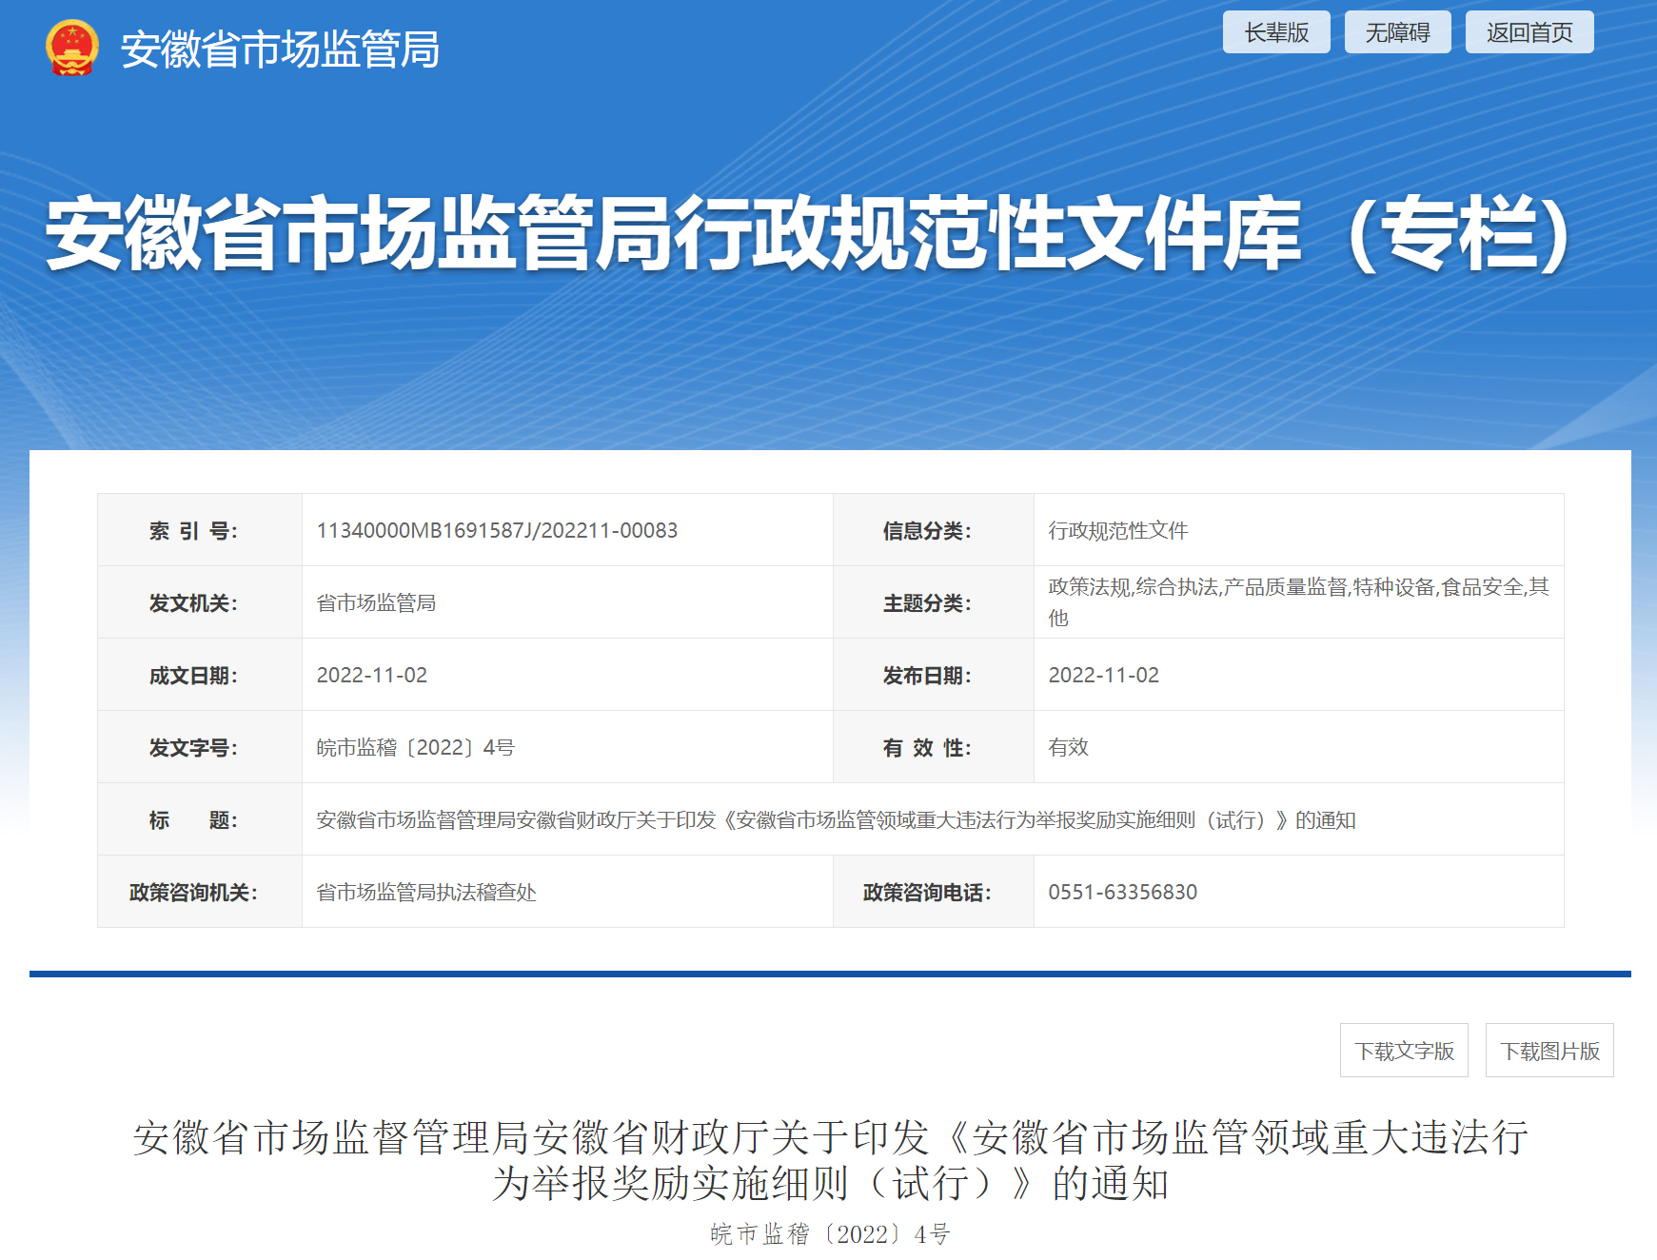Download the image version 下载图片版
Screen dimensions: 1657x1260
point(1549,1051)
